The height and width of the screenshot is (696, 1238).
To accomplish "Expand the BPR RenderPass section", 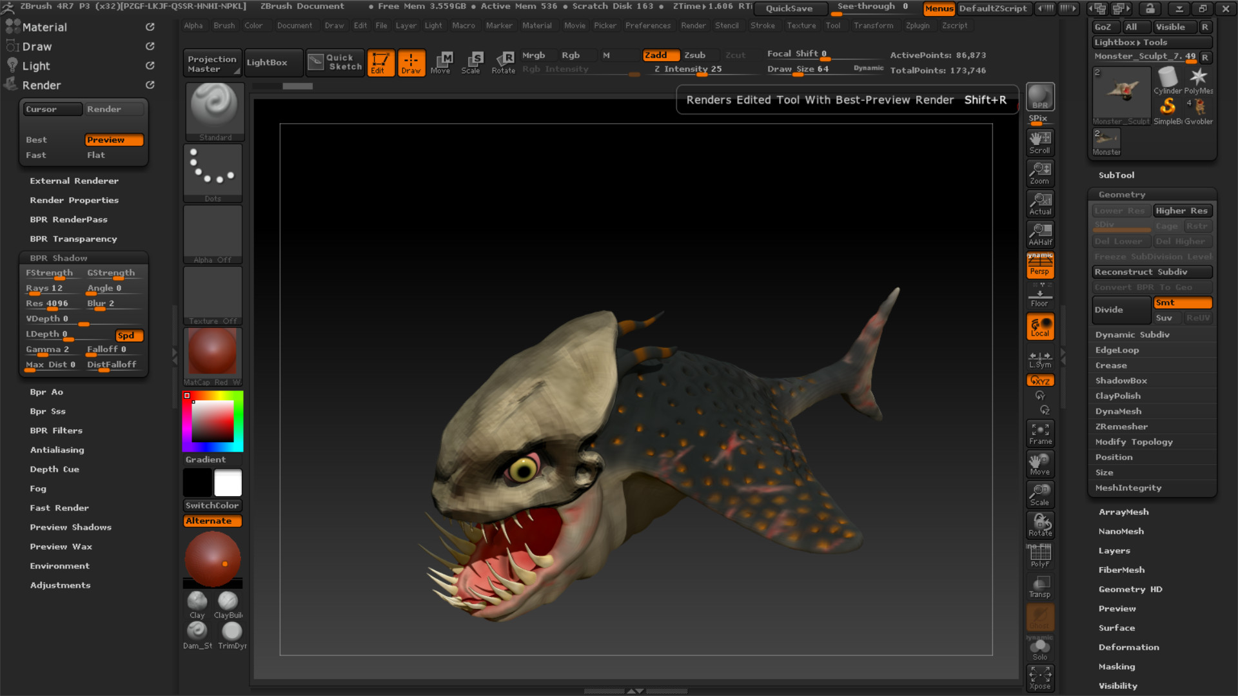I will [x=68, y=220].
